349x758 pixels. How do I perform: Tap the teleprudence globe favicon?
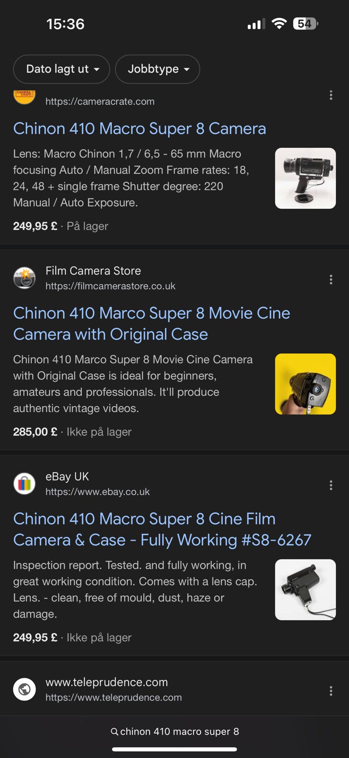tap(24, 689)
